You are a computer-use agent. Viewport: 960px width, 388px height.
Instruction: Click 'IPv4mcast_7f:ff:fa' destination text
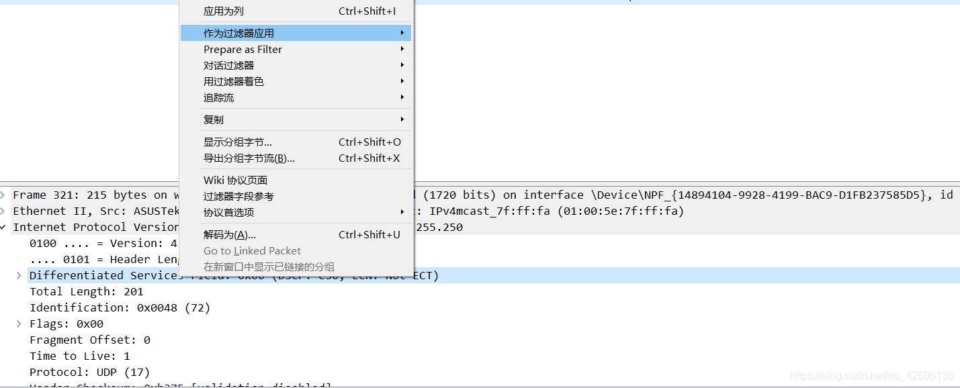tap(490, 211)
